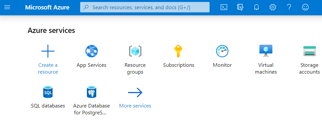Open the PostgreSQL elephant database icon
322x128 pixels.
[x=92, y=92]
